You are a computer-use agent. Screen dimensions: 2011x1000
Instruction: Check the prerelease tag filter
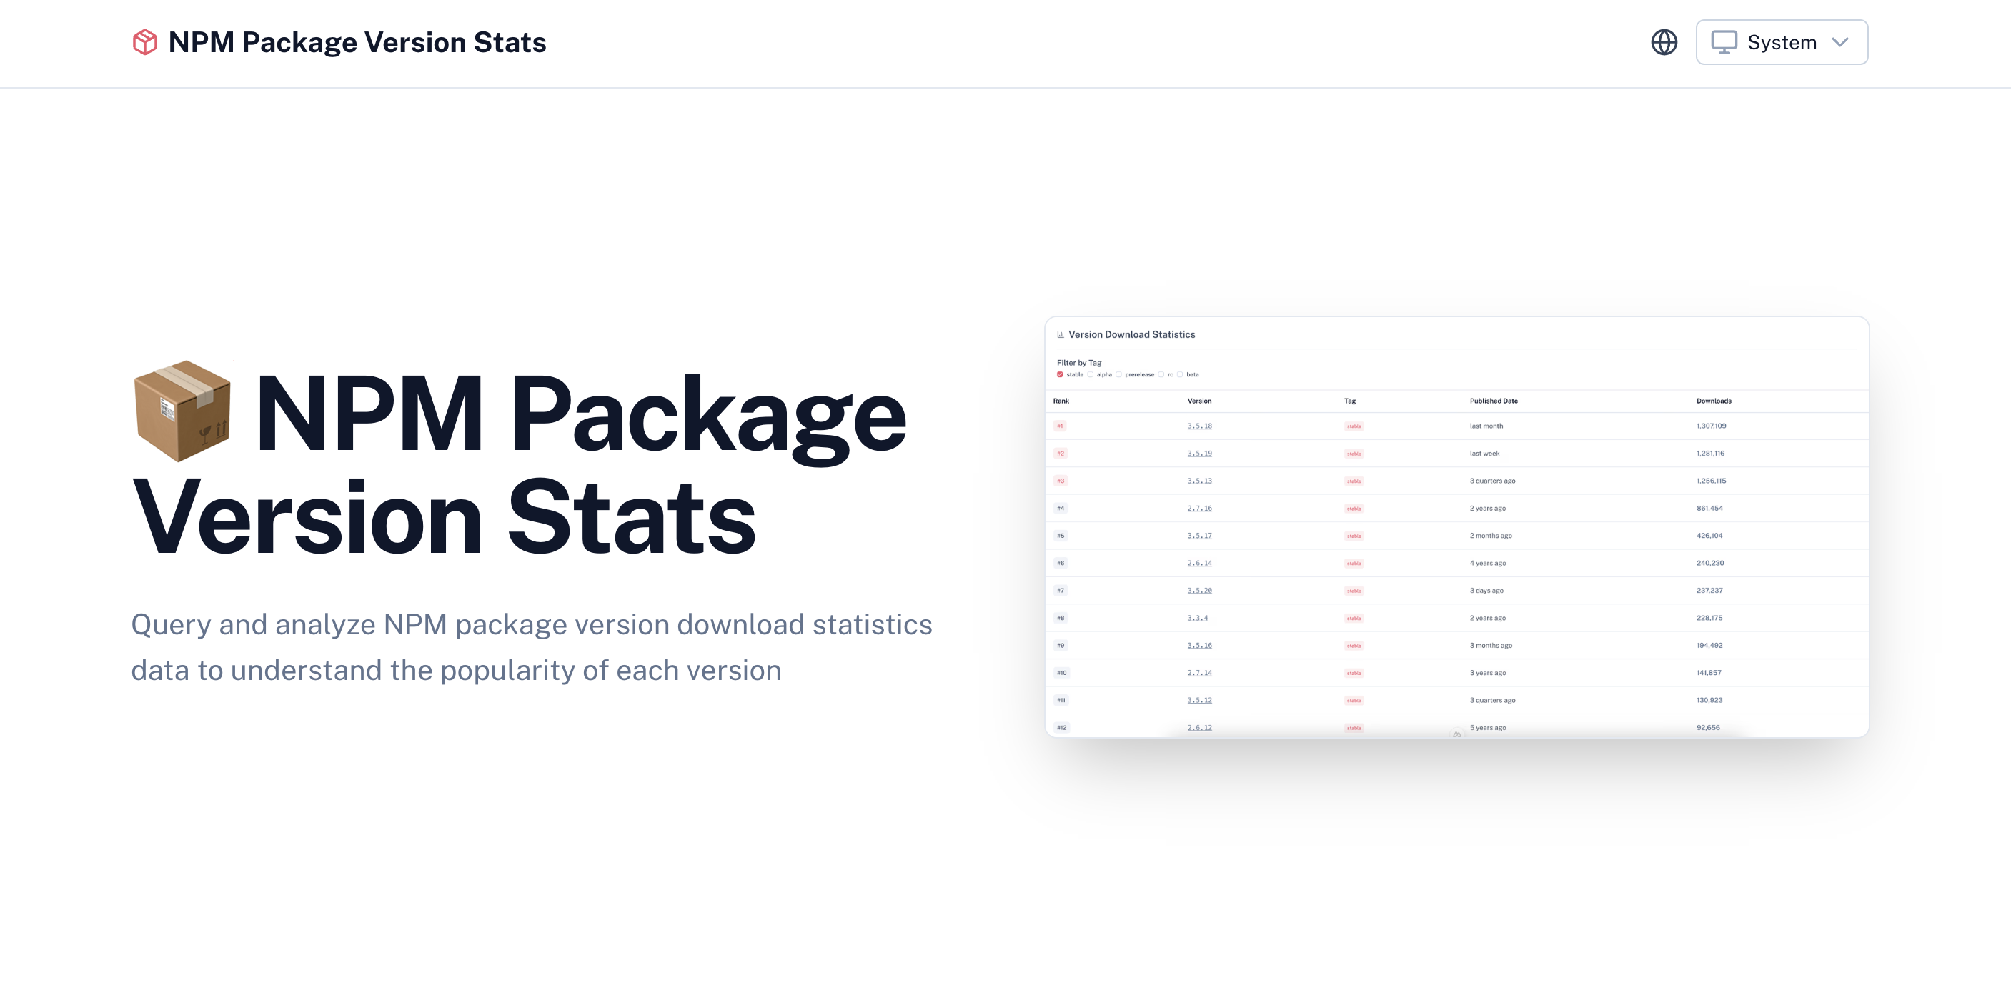tap(1118, 374)
